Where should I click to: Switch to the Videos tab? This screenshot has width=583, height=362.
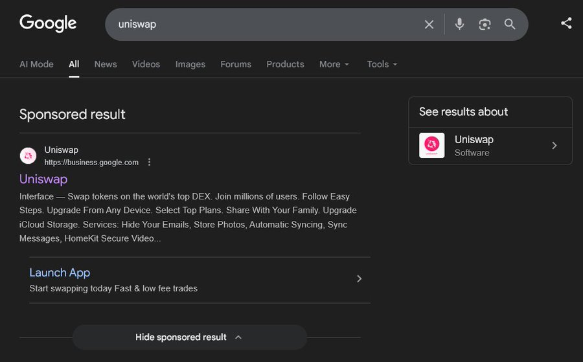(x=146, y=64)
